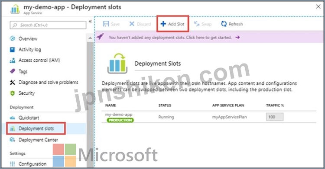
Task: Click the Security shield item
Action: tap(22, 93)
